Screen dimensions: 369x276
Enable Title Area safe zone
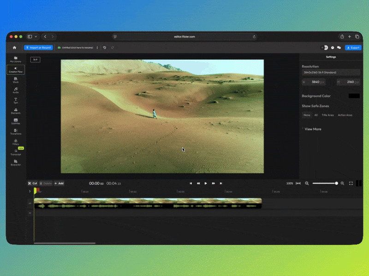[327, 115]
